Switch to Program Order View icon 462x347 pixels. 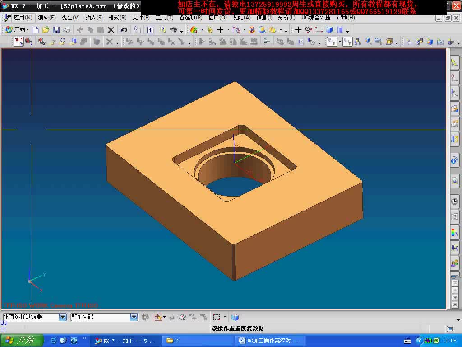[x=332, y=42]
